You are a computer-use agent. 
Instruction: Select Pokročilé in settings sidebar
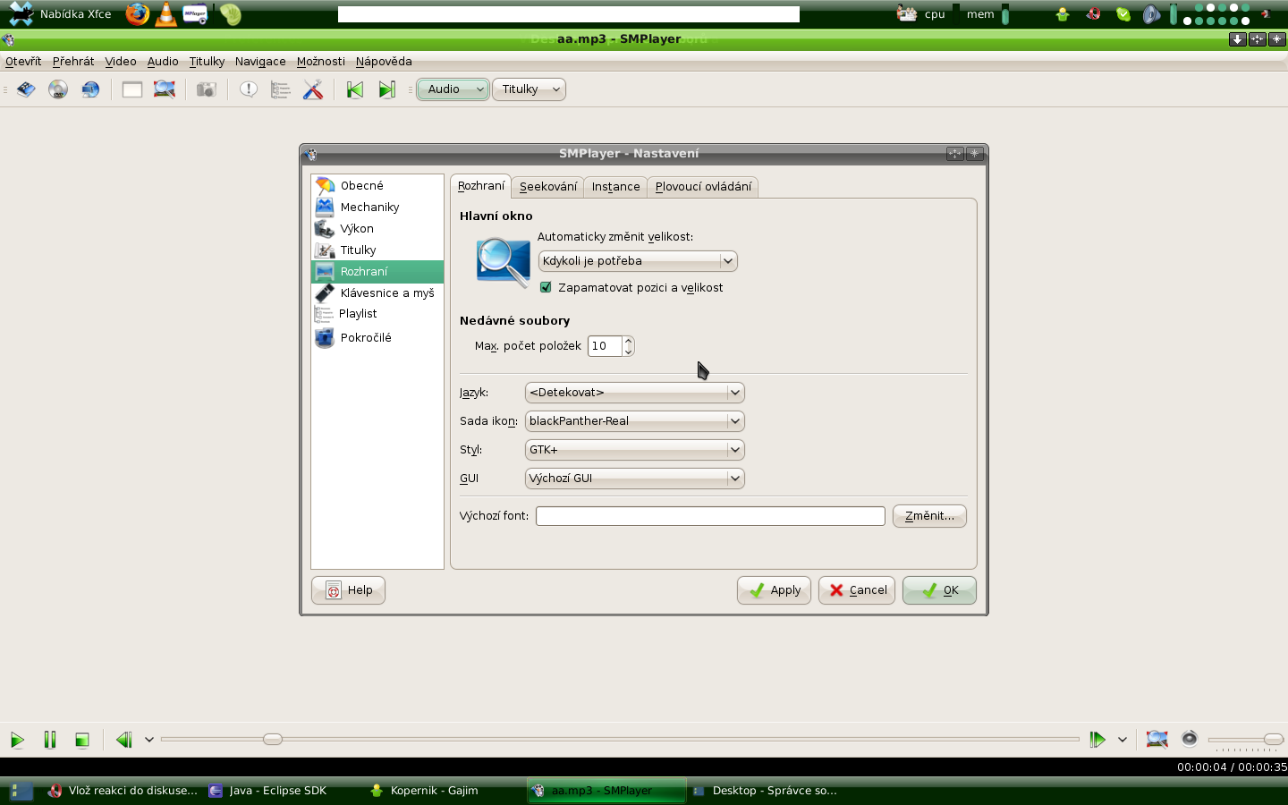click(377, 337)
